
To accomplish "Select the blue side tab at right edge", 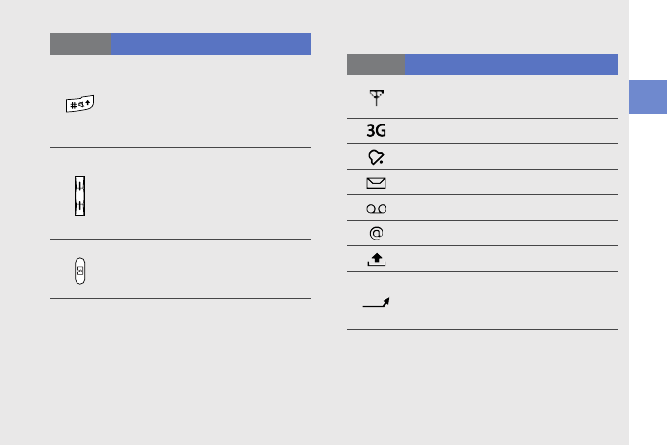I will 647,97.
